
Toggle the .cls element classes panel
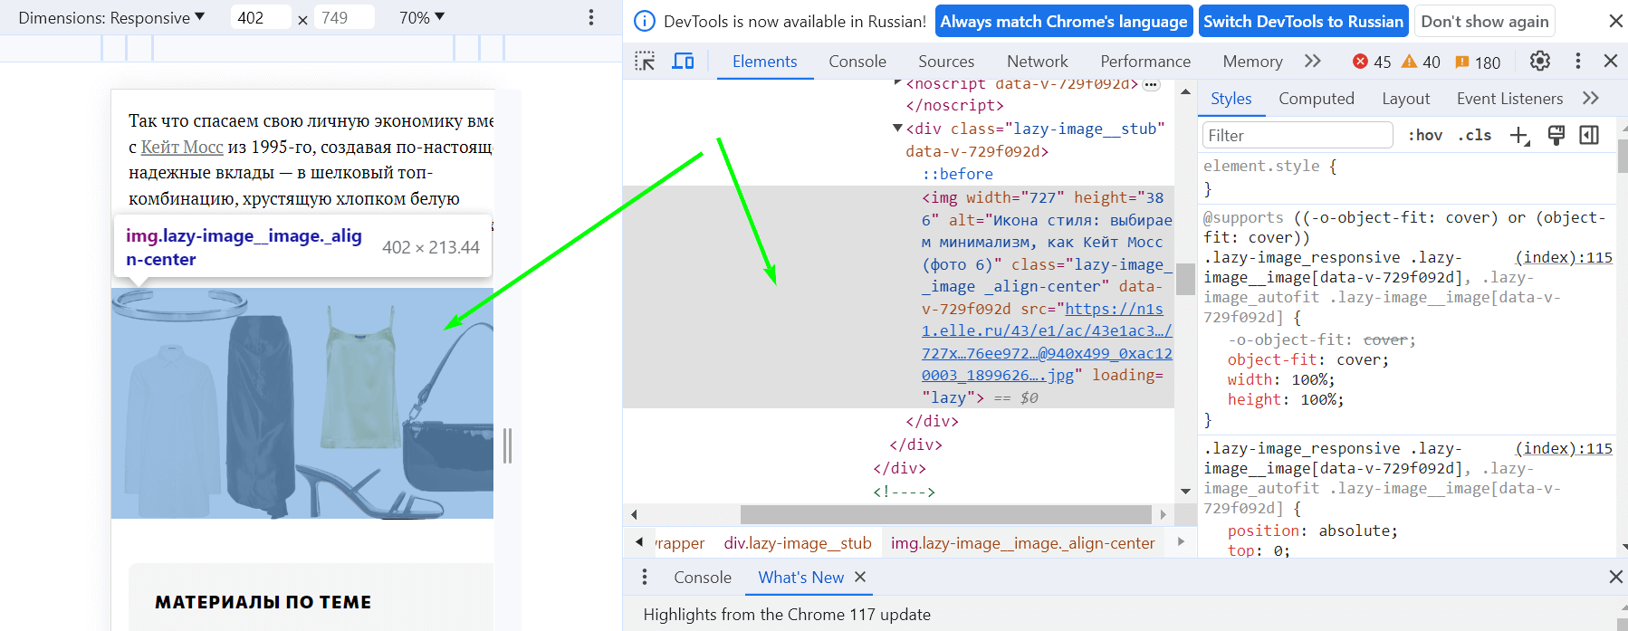[1474, 135]
